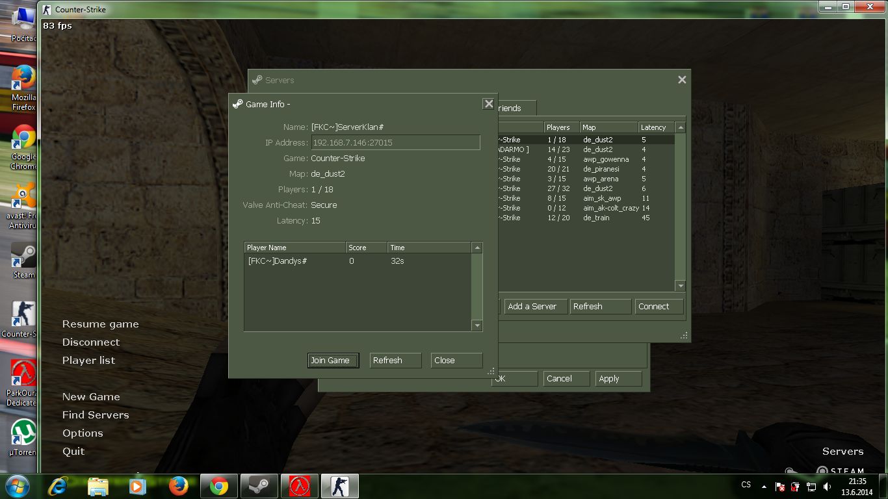Open the Windows Start menu
Screen dimensions: 888x499
[17, 486]
